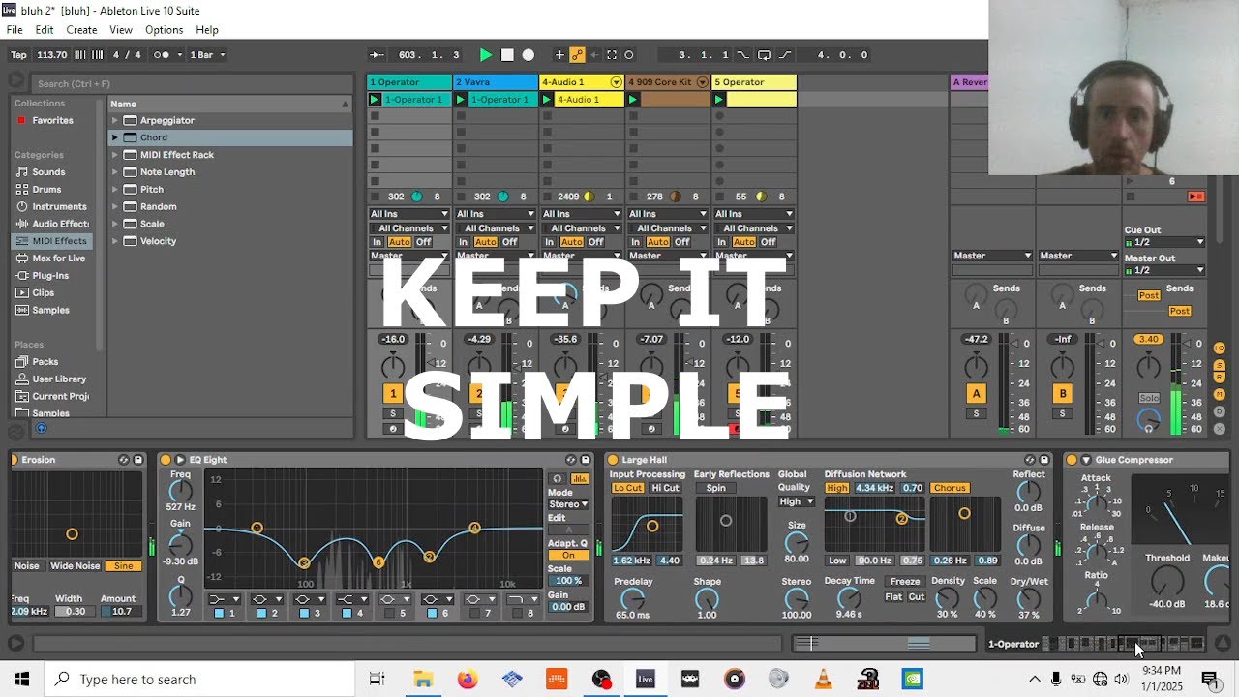Open the View menu

pos(121,30)
